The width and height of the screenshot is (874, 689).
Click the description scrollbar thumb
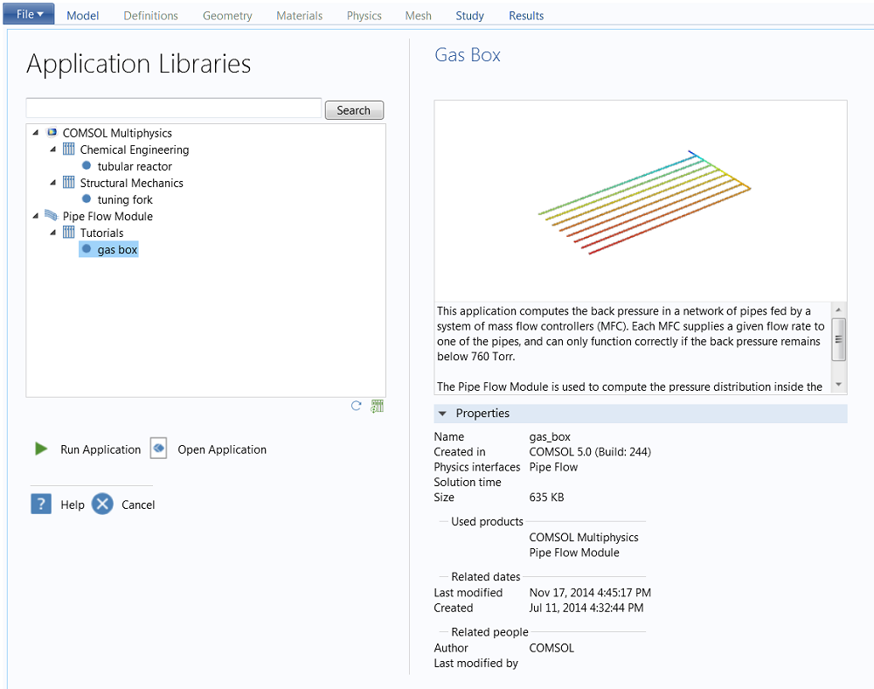(x=838, y=339)
